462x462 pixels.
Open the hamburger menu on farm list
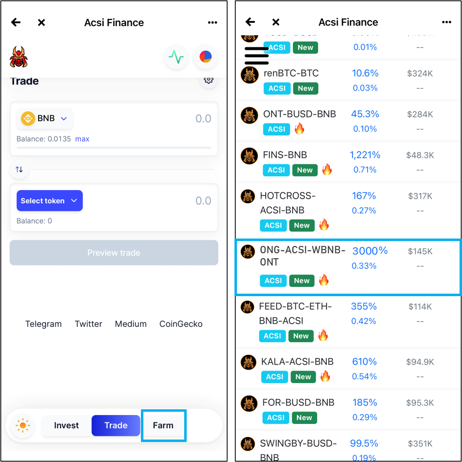(257, 56)
